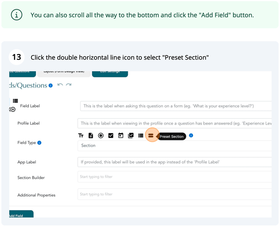The height and width of the screenshot is (227, 280).
Task: Open the Field Type dropdown showing Section
Action: click(175, 146)
